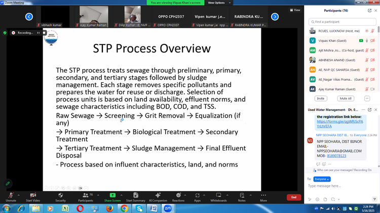The height and width of the screenshot is (213, 380).
Task: Select the RABINDRA KUMAR participant tile
Action: click(x=249, y=17)
